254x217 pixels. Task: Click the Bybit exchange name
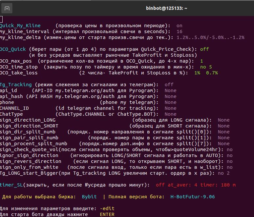(89, 197)
